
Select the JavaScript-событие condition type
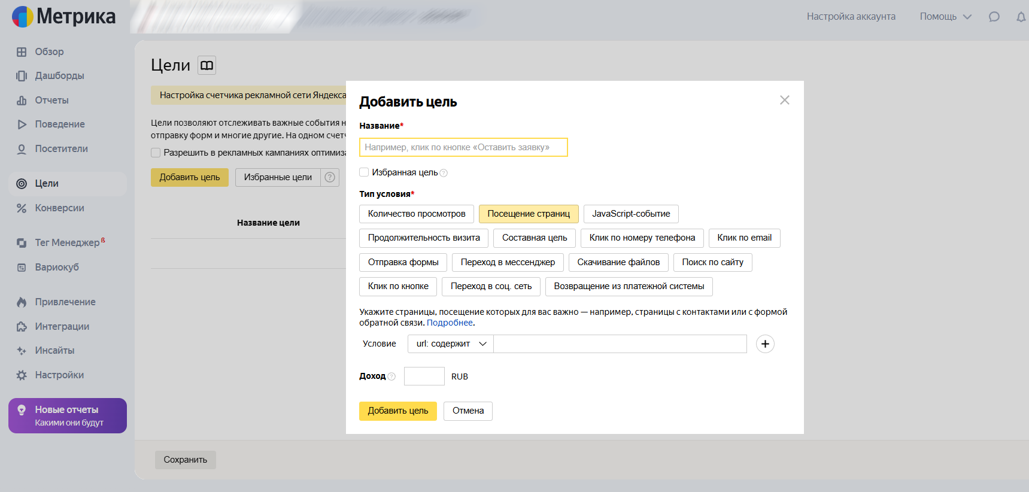click(630, 214)
